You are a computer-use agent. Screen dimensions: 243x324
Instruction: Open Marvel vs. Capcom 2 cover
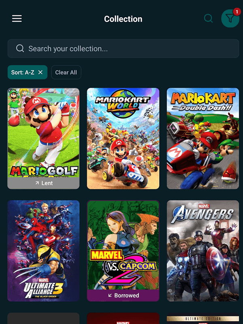point(123,245)
